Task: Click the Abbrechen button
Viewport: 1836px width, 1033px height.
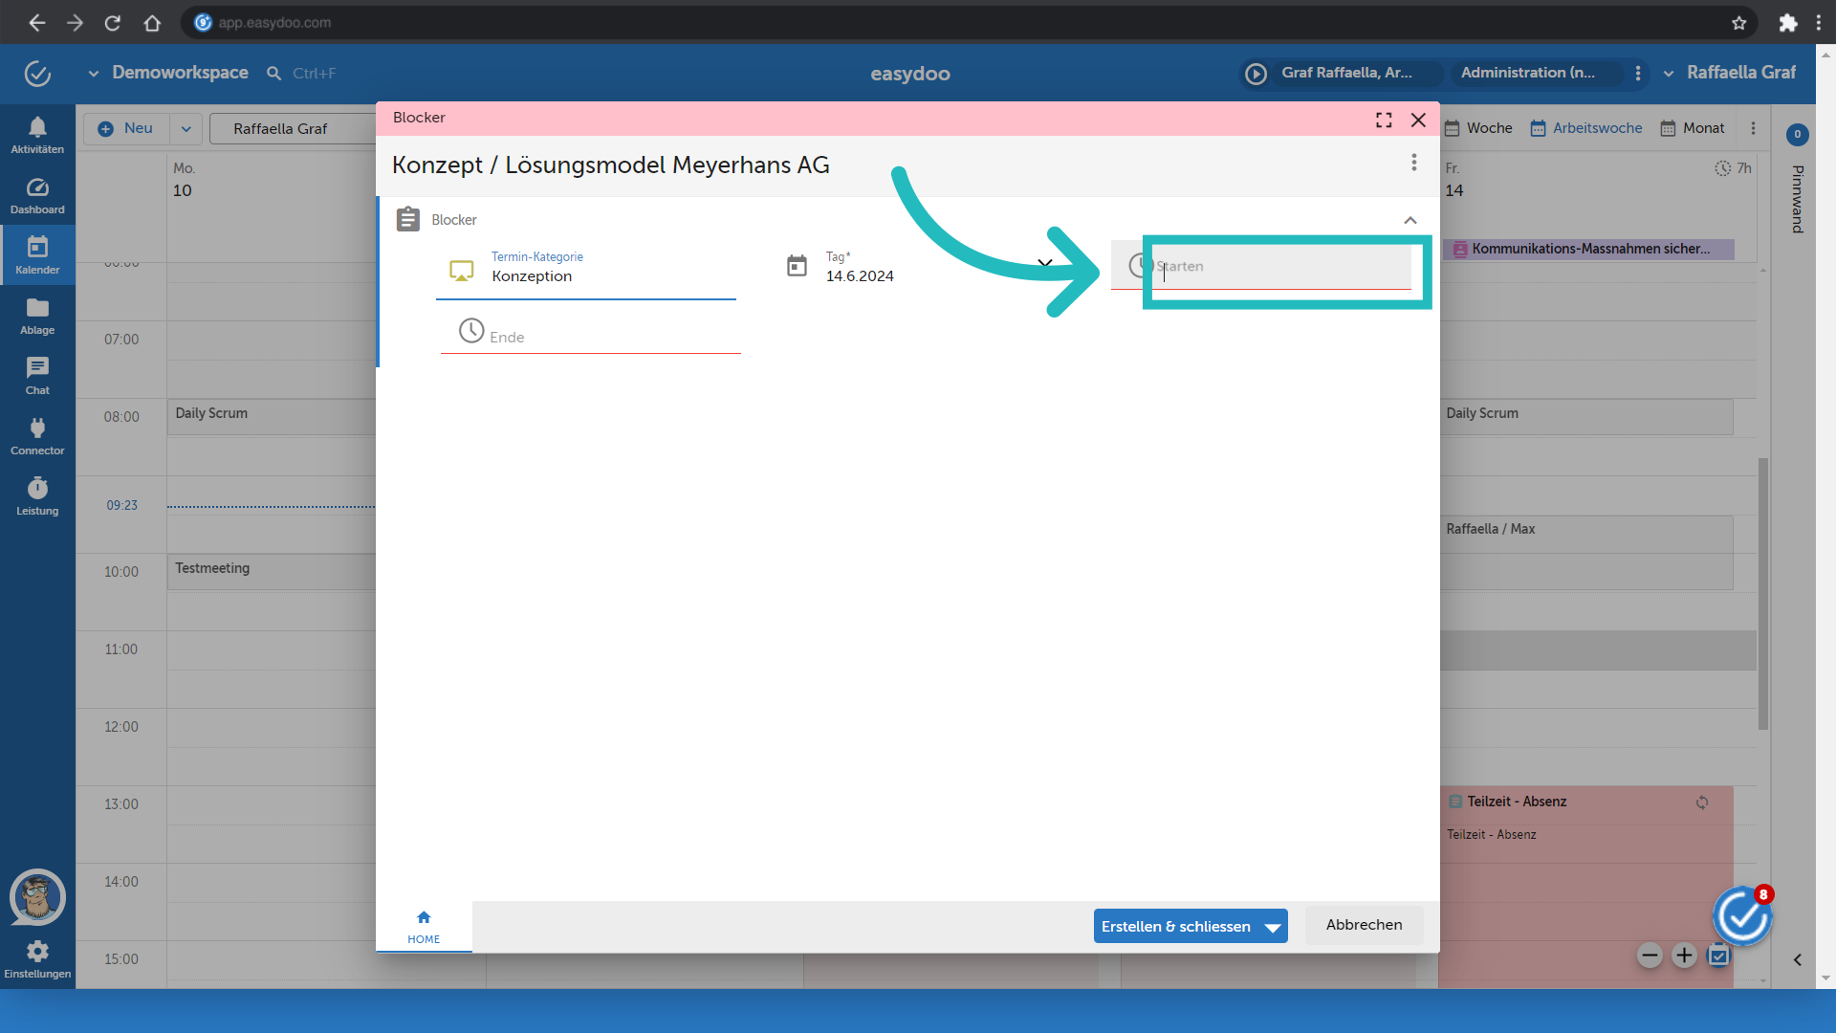Action: point(1362,925)
